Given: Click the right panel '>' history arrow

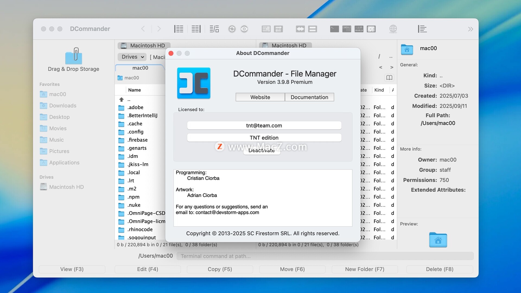Looking at the screenshot, I should tap(392, 67).
